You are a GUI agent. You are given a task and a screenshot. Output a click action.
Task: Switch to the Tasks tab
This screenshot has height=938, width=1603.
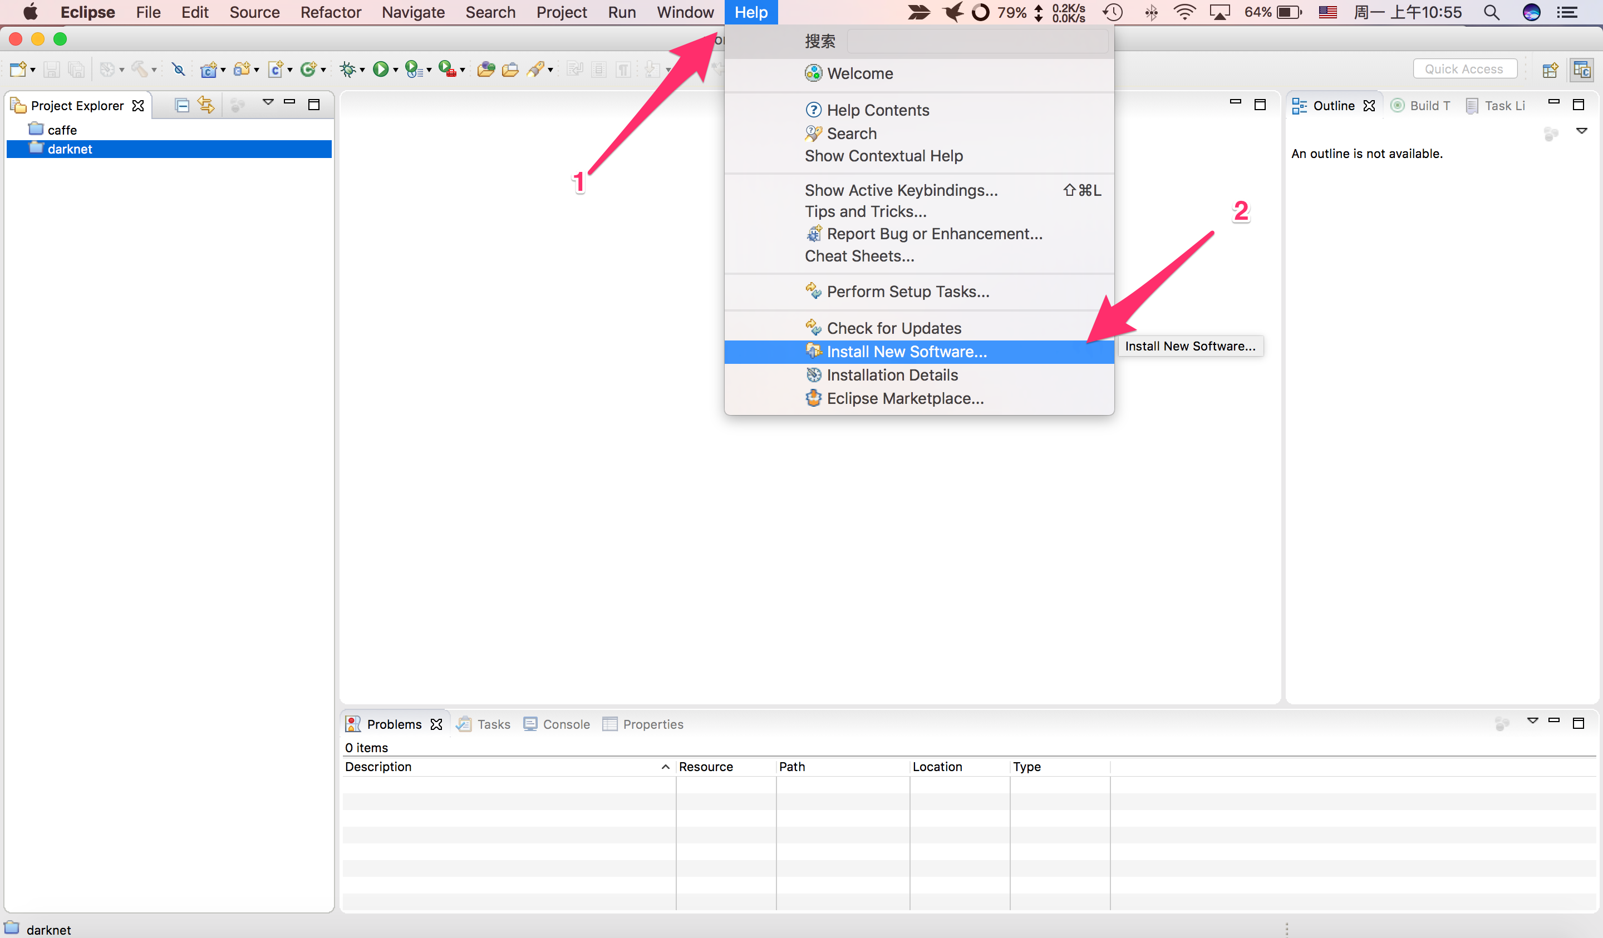484,724
